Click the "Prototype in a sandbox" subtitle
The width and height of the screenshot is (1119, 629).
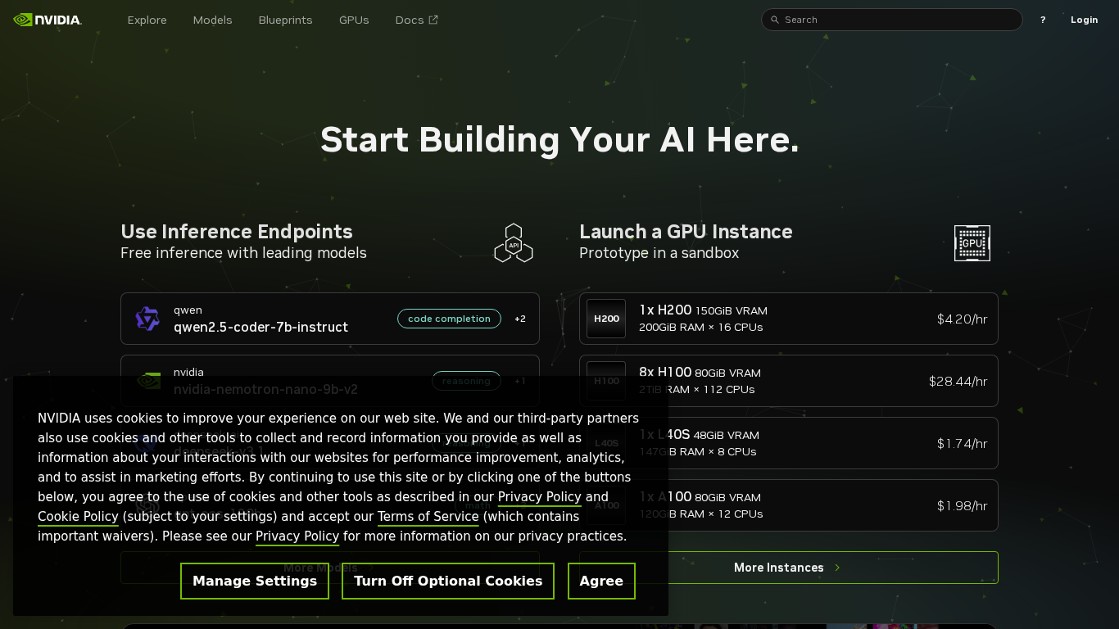(x=659, y=253)
